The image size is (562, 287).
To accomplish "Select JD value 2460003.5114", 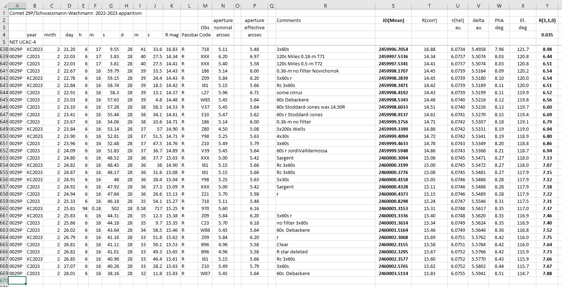I will tap(393, 273).
